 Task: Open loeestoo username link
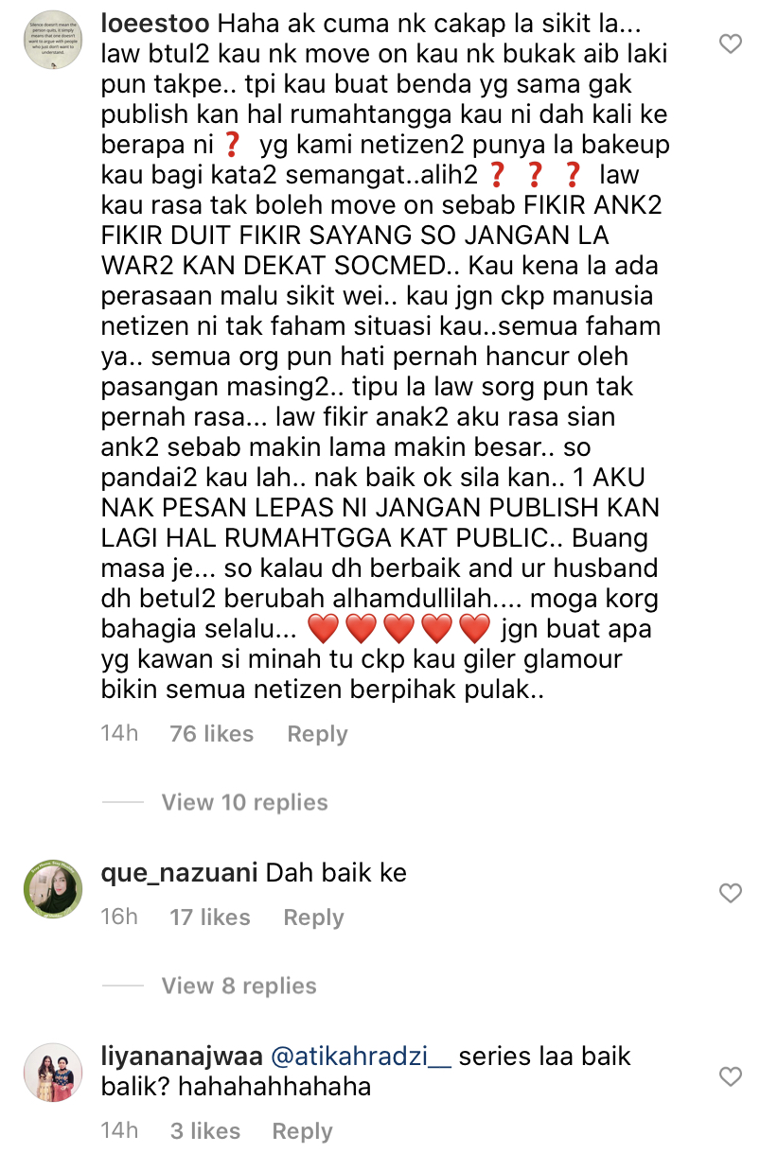pyautogui.click(x=153, y=23)
